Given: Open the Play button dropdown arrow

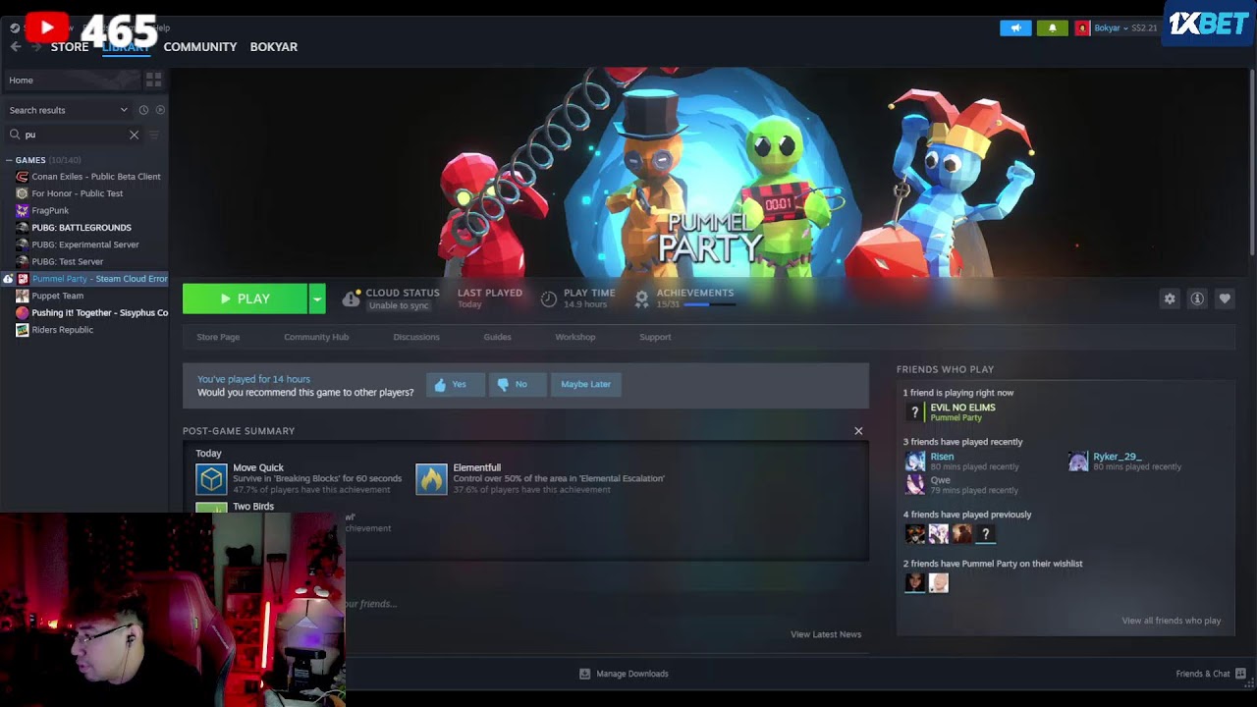Looking at the screenshot, I should pos(317,299).
